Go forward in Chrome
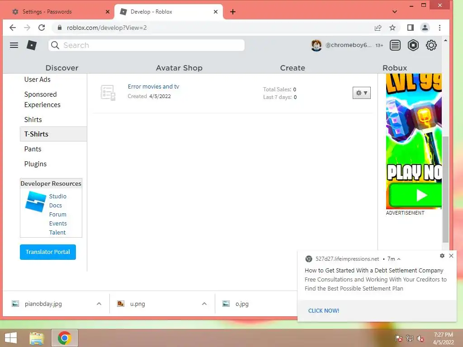This screenshot has width=463, height=347. [27, 28]
